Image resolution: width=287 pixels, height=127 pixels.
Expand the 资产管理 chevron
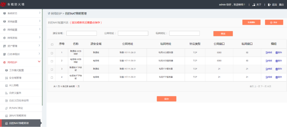[x=40, y=46]
